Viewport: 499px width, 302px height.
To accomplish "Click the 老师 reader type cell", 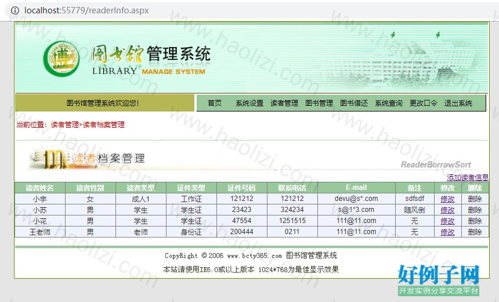I will pyautogui.click(x=140, y=232).
